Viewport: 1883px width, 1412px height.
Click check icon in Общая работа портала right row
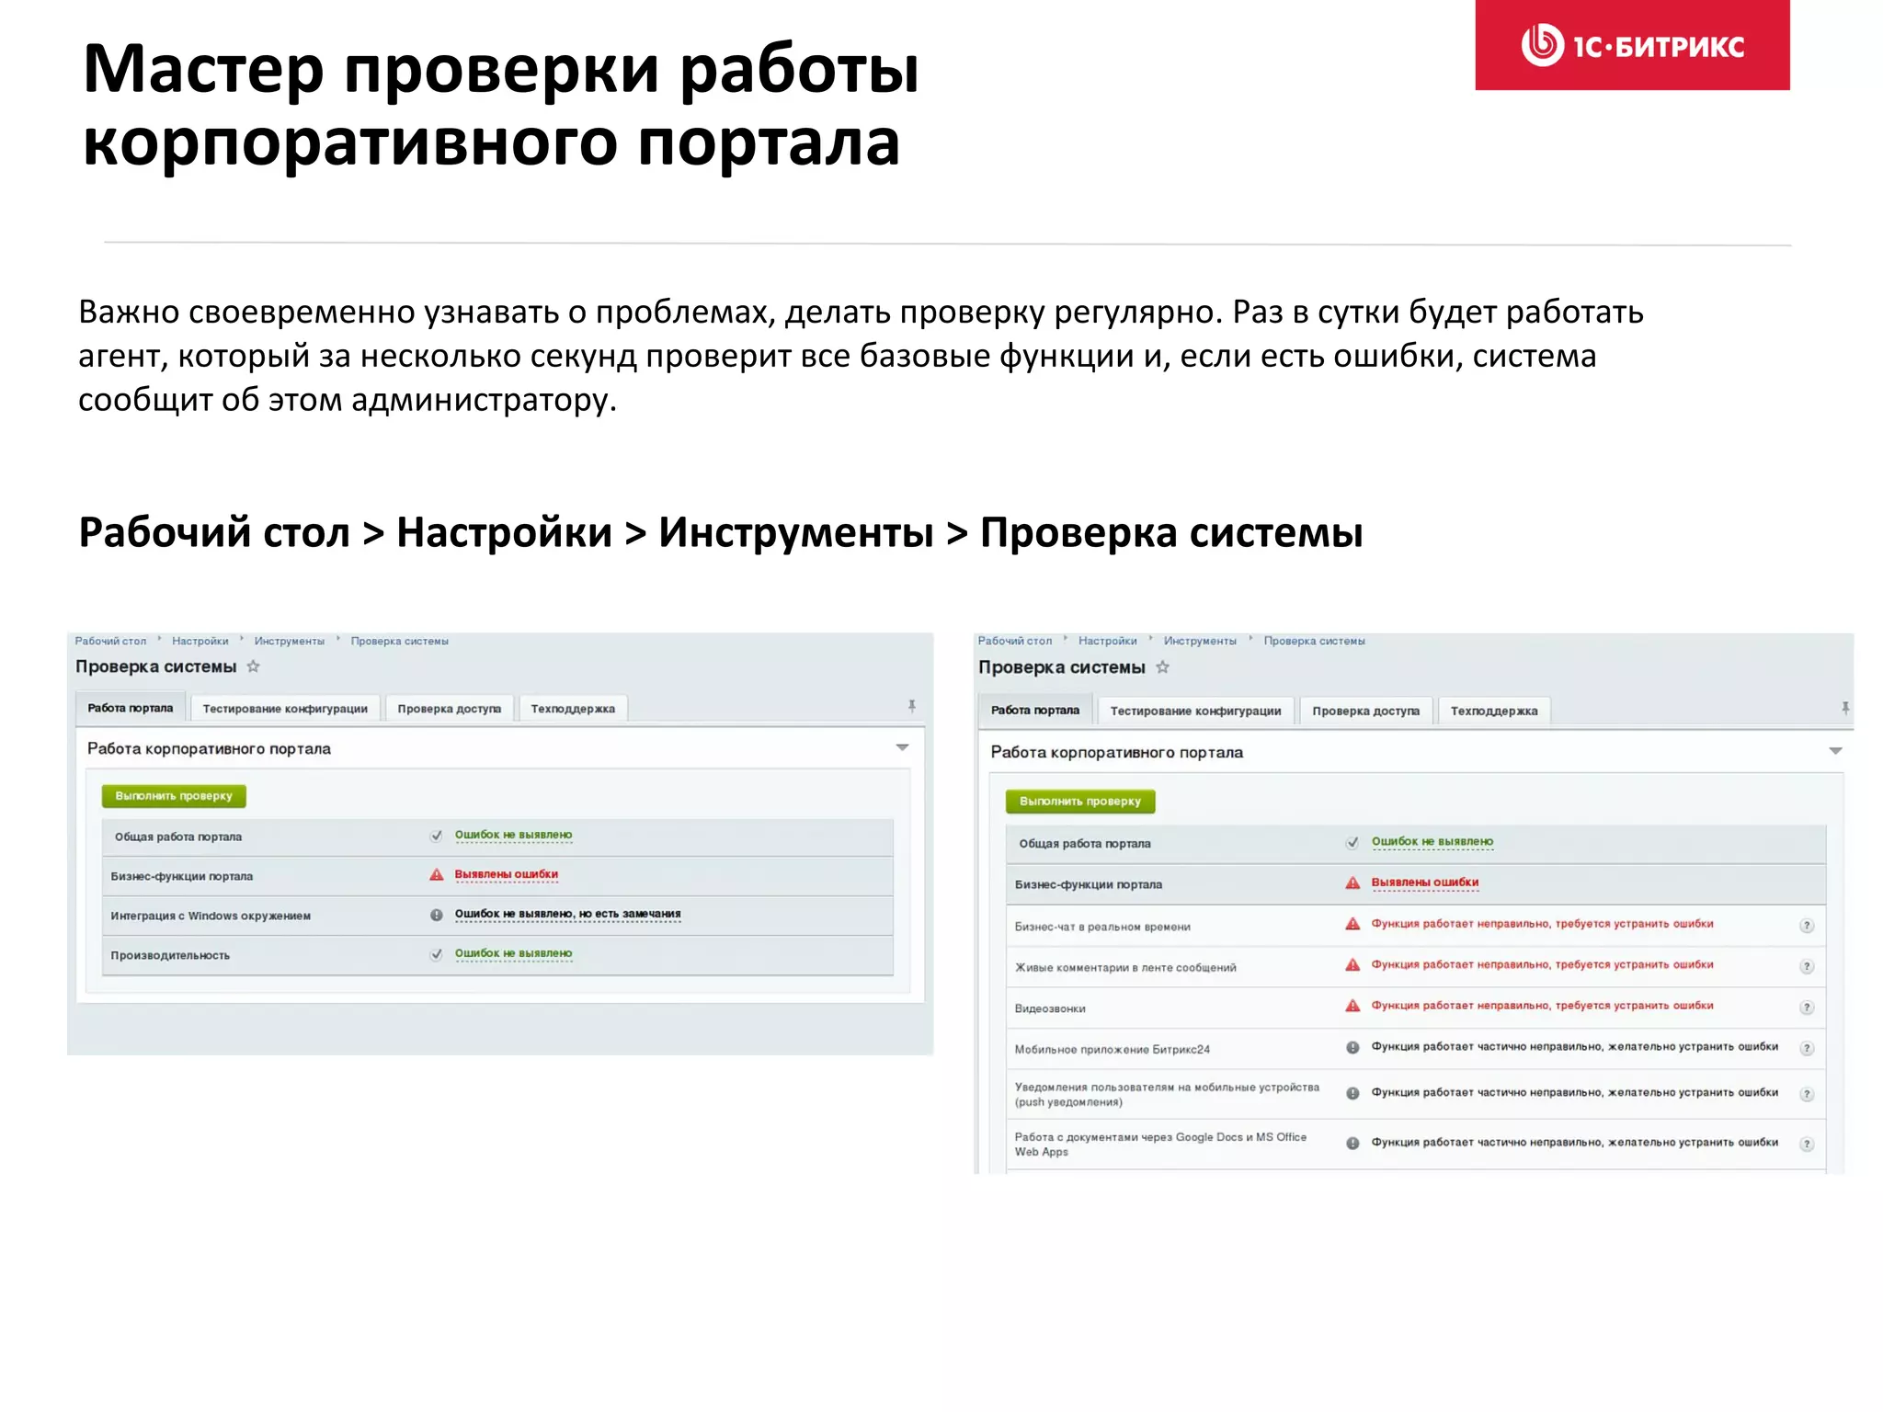coord(1352,842)
